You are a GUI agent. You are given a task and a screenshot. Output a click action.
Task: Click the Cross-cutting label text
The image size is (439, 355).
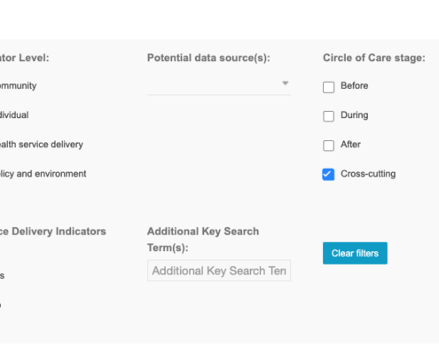coord(368,174)
